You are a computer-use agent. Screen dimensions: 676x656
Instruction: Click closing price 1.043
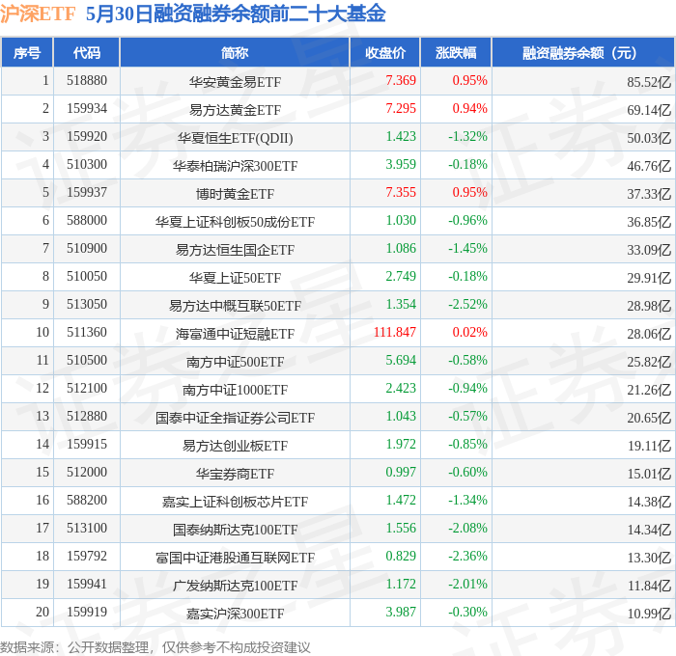(401, 417)
